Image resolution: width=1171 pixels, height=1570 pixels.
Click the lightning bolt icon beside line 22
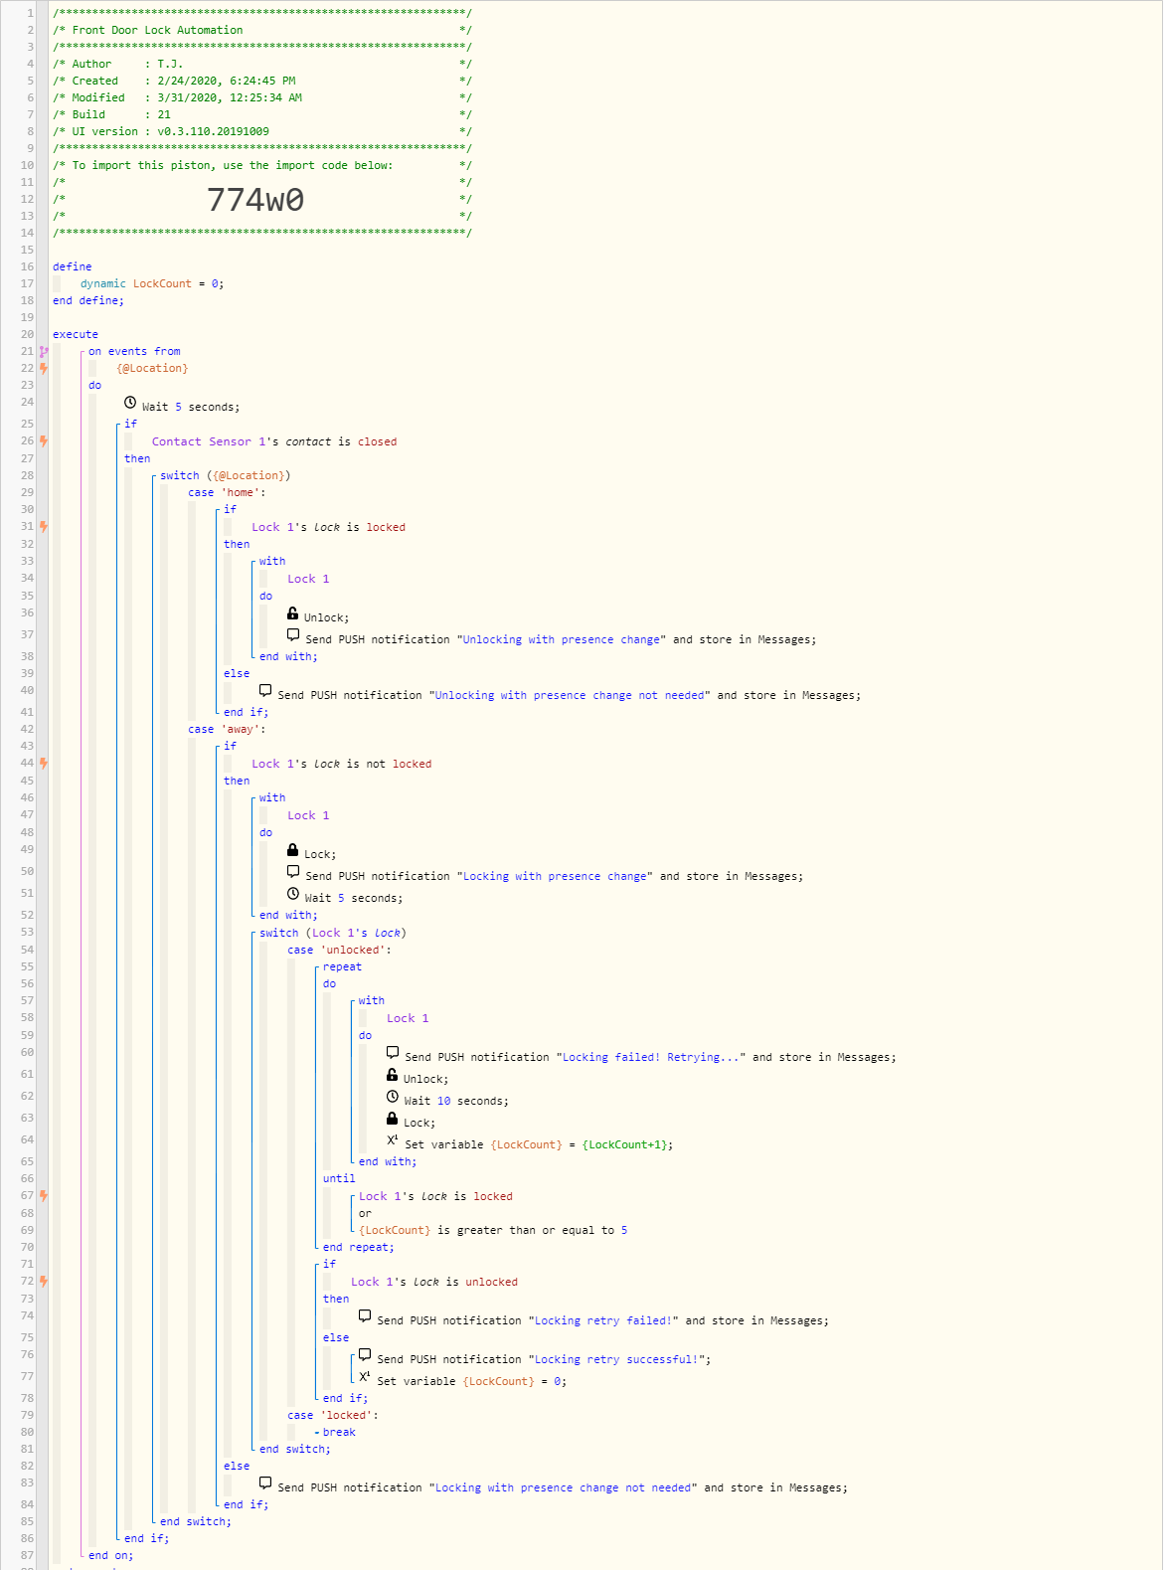click(x=44, y=368)
